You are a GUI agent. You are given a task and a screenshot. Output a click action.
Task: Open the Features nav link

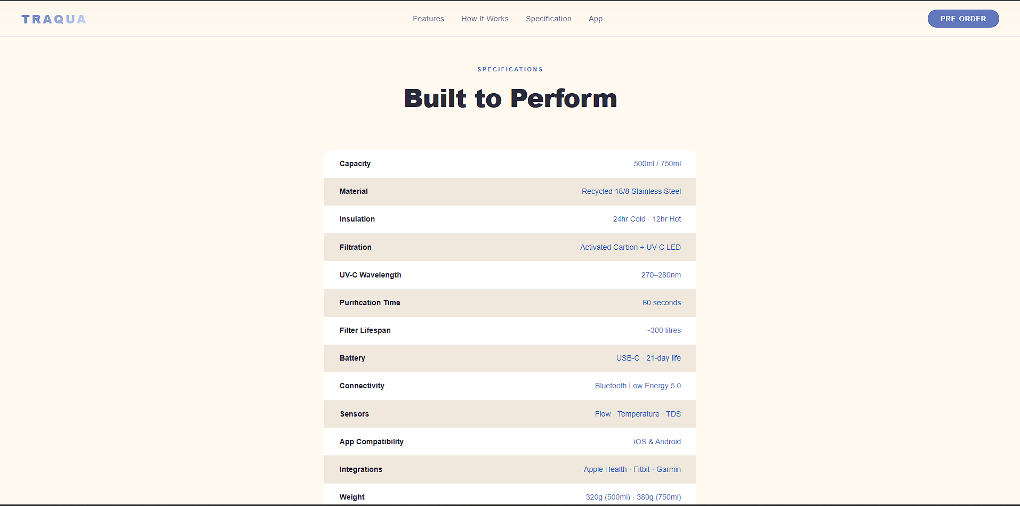pyautogui.click(x=428, y=19)
